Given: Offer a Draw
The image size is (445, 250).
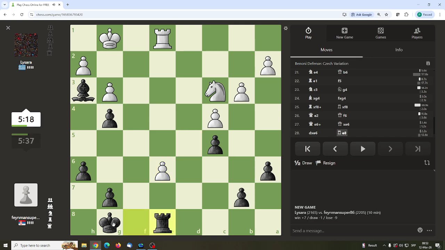Looking at the screenshot, I should [303, 163].
